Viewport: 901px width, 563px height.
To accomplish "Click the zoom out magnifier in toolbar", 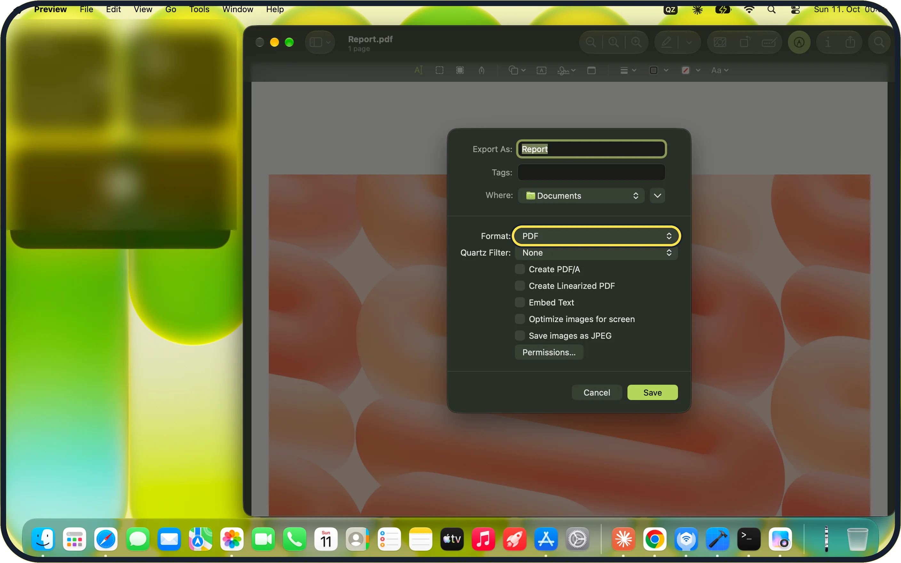I will pos(590,42).
